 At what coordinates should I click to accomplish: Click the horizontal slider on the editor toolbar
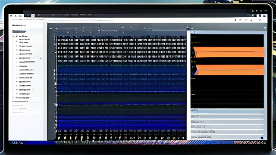coord(108,31)
